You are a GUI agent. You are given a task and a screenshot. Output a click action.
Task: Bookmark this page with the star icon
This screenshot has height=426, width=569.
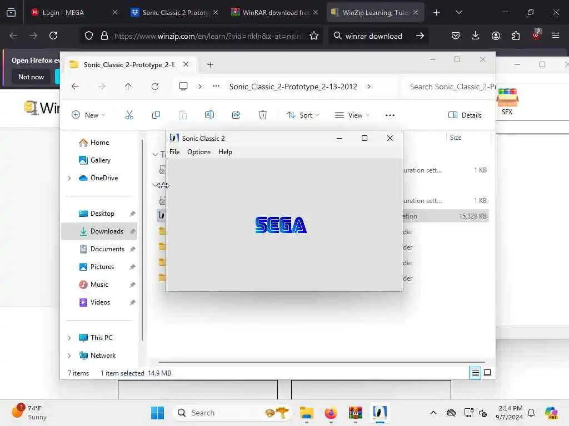pyautogui.click(x=314, y=35)
